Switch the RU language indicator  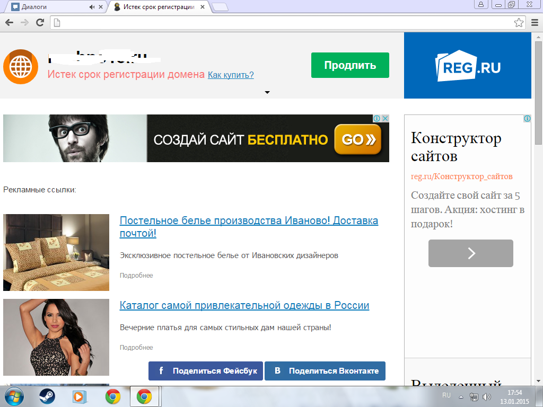pos(446,395)
